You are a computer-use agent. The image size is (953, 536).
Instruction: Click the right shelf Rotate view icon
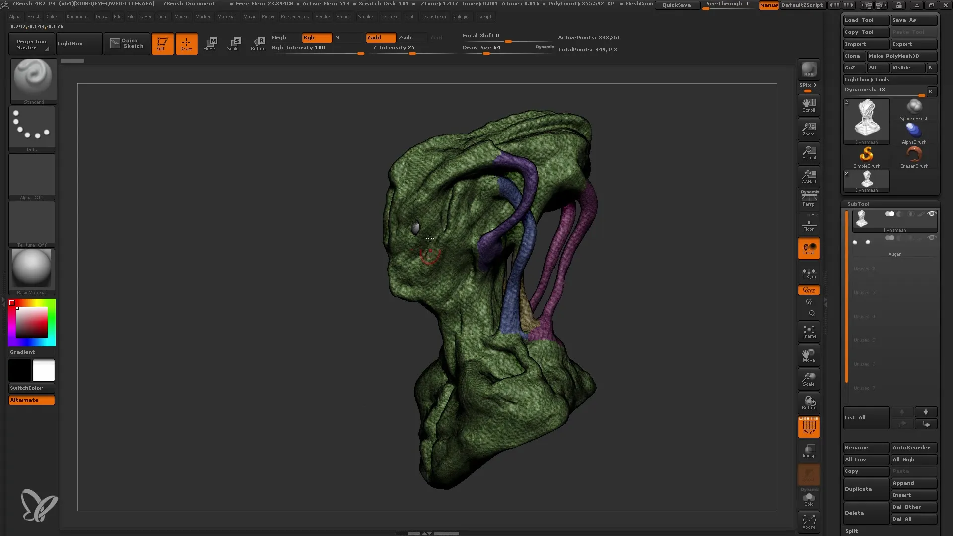coord(809,403)
